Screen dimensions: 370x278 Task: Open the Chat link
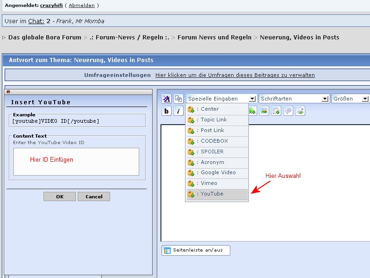(x=36, y=21)
